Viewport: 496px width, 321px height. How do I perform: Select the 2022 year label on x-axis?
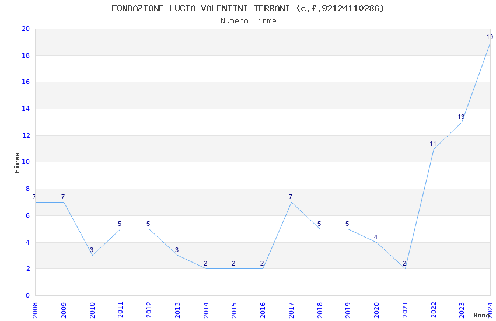click(434, 310)
